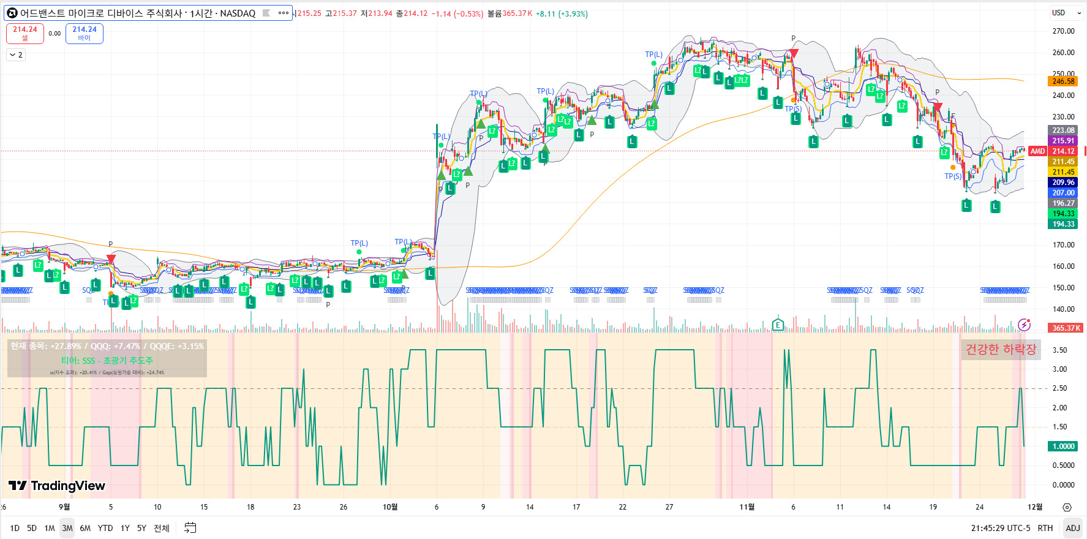Click the orange 246.58 price axis label

tap(1064, 81)
